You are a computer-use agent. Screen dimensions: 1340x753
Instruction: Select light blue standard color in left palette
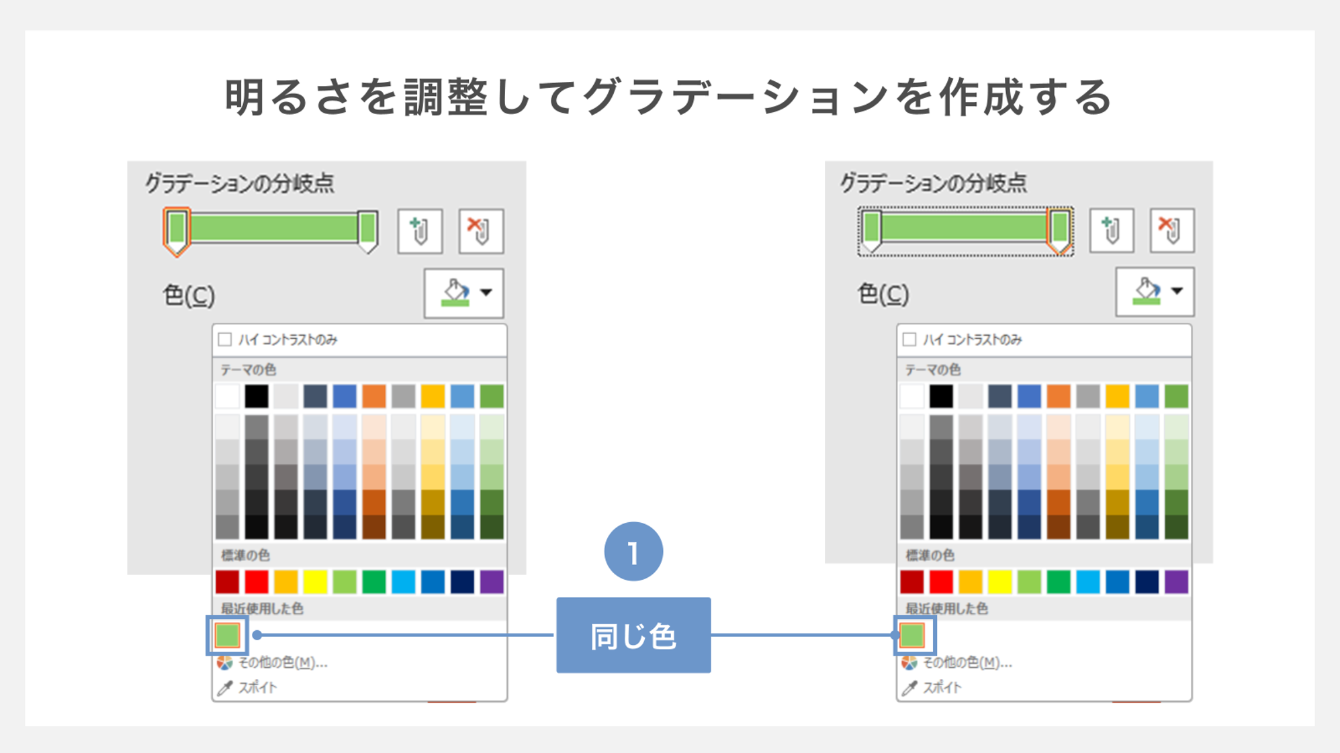coord(404,582)
